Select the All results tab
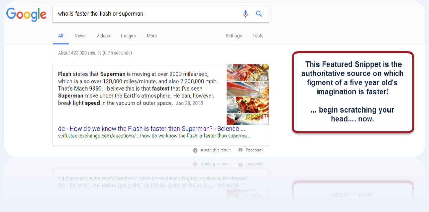429x212 pixels. [x=61, y=36]
